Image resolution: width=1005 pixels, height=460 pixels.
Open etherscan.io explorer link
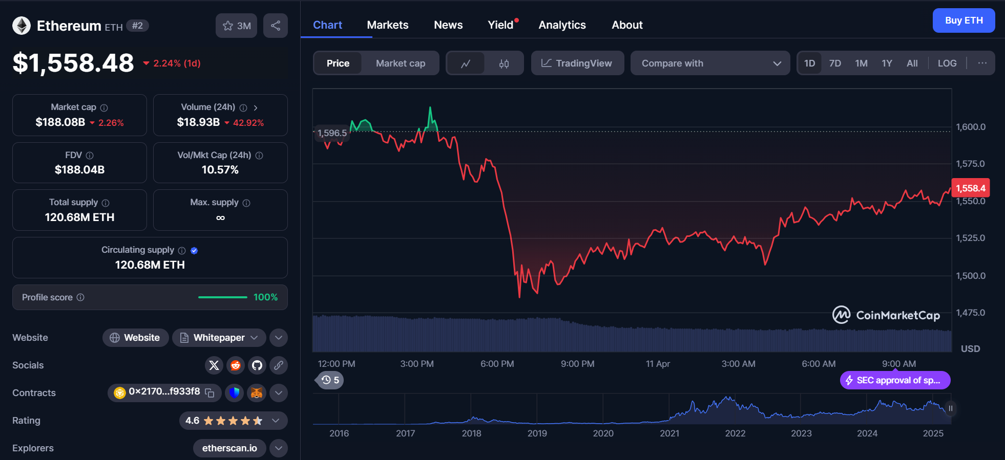(x=229, y=448)
